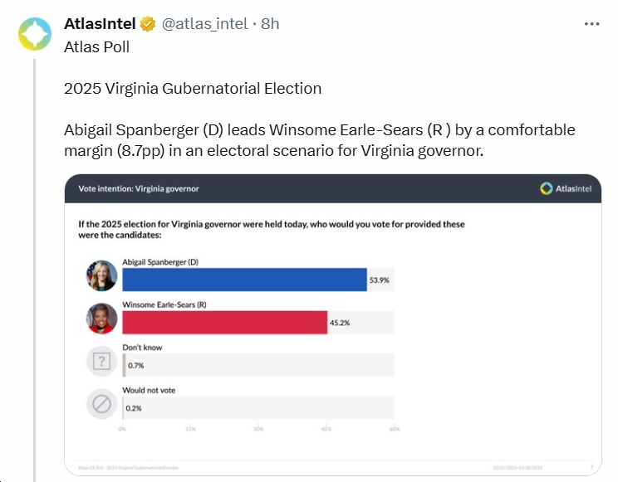This screenshot has height=482, width=618.
Task: Click Abigail Spanberger's portrait photo
Action: point(102,275)
